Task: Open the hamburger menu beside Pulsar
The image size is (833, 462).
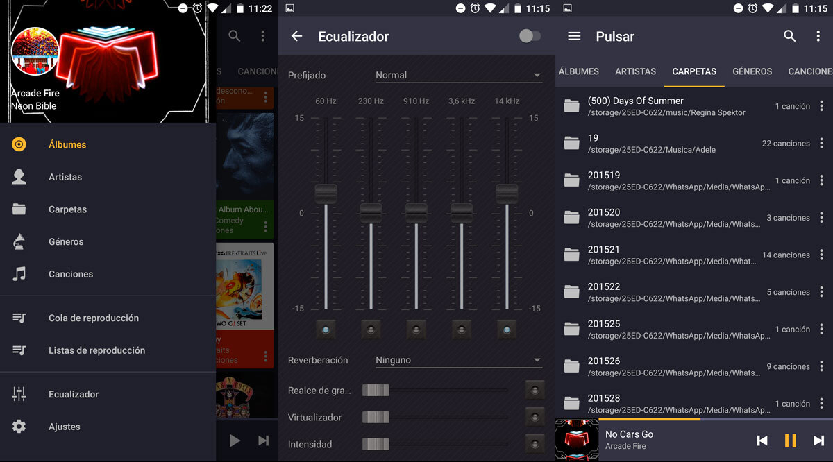Action: point(574,36)
